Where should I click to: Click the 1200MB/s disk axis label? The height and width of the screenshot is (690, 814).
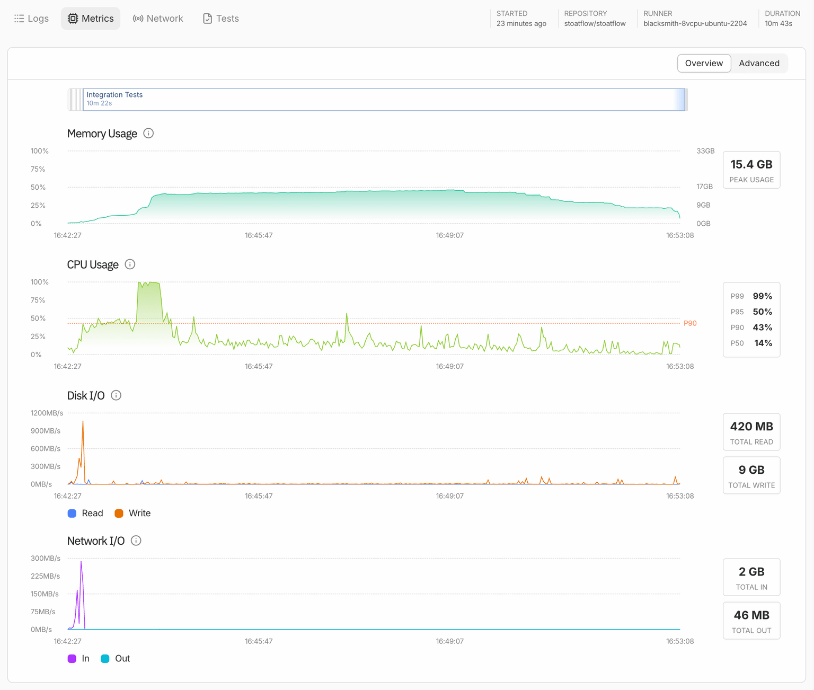(x=47, y=413)
